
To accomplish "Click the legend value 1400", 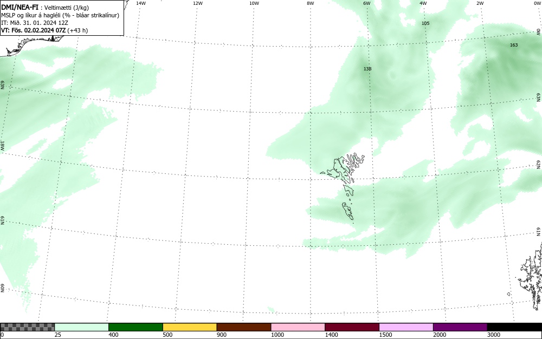I will (331, 335).
